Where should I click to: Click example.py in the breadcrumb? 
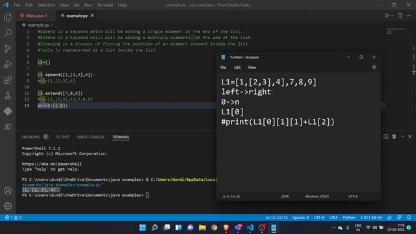(38, 25)
